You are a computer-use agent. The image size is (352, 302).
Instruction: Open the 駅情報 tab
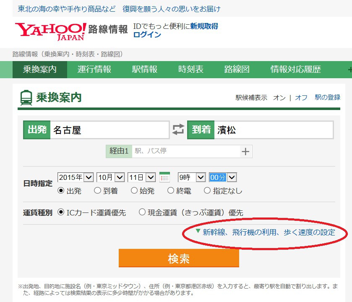click(145, 69)
